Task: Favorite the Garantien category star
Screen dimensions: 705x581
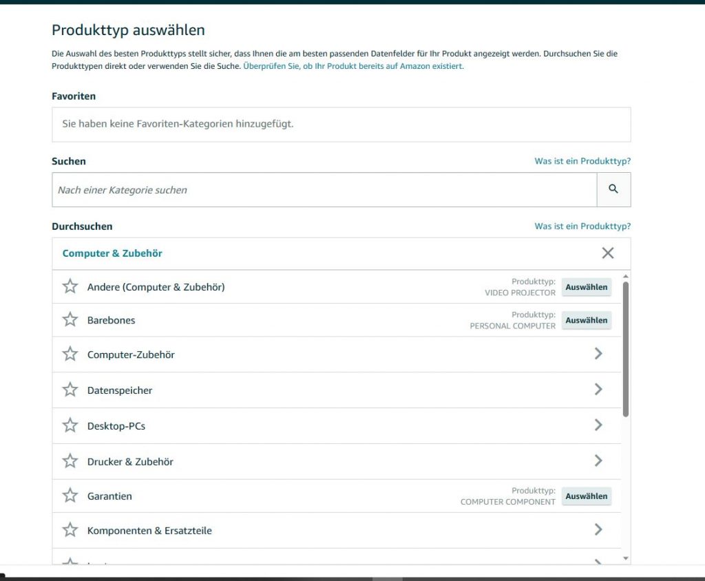Action: click(70, 496)
